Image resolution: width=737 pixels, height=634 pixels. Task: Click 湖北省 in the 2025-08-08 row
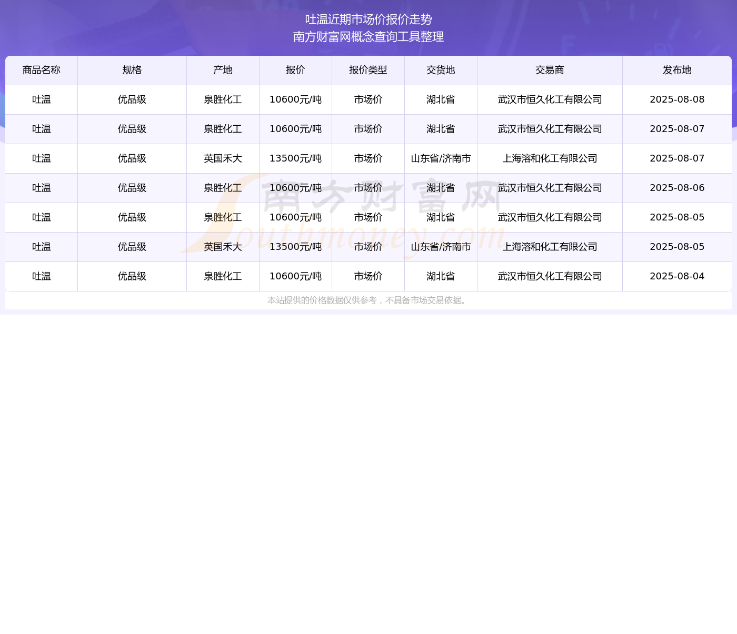(x=441, y=99)
